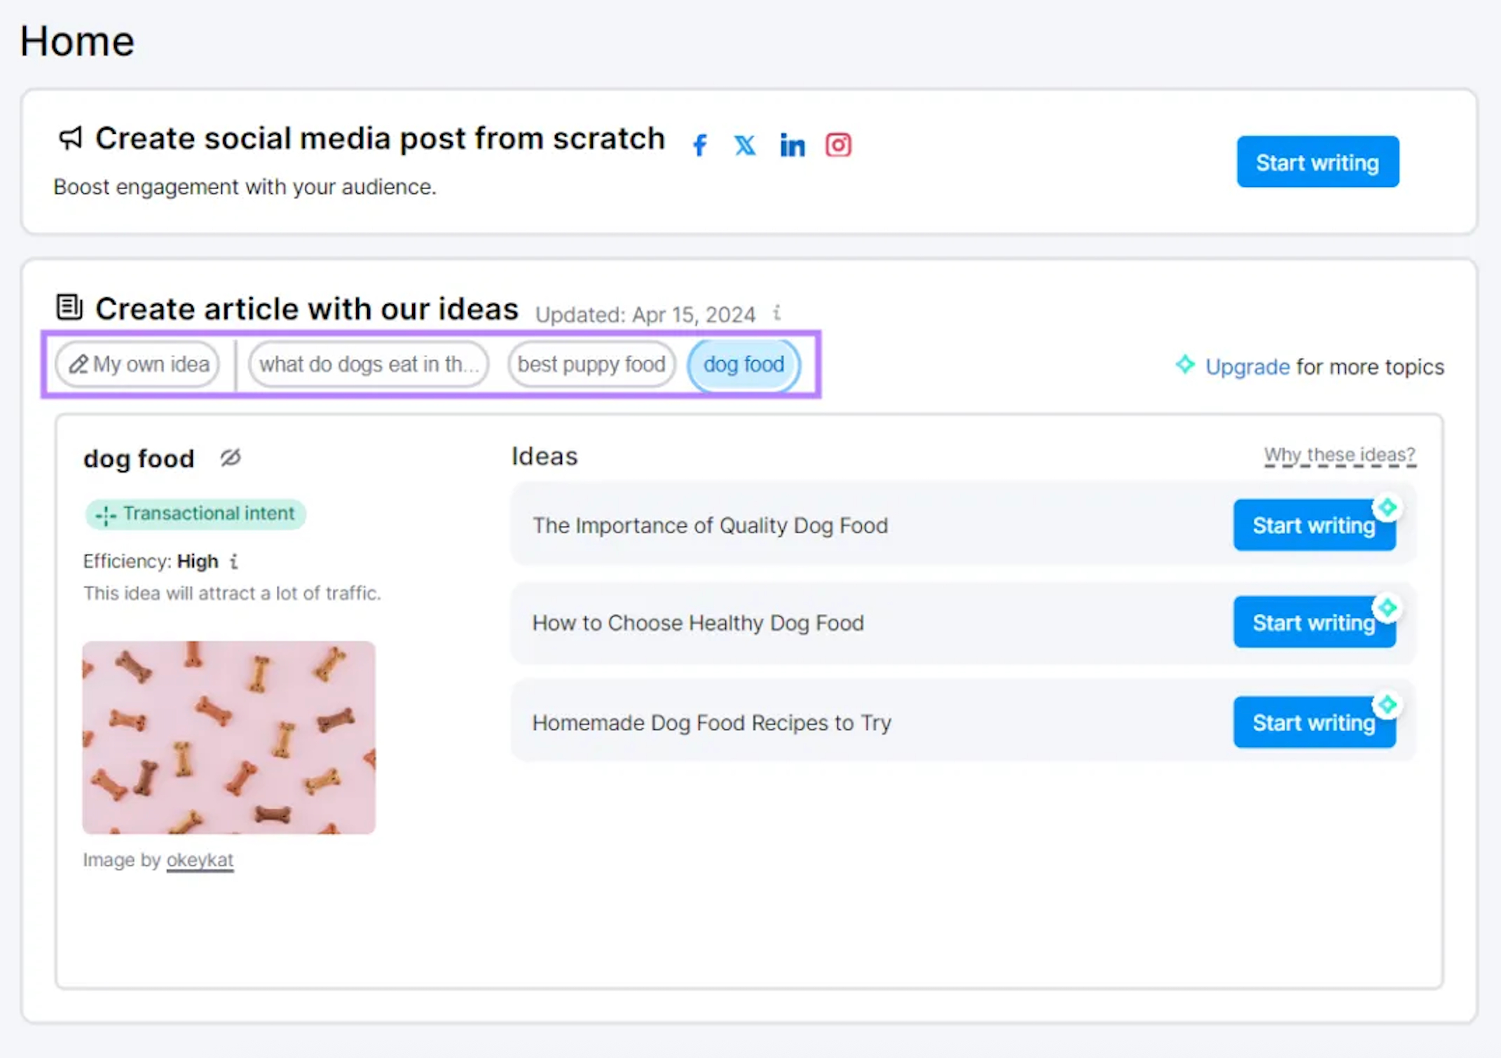The image size is (1501, 1058).
Task: Click the Facebook icon
Action: (699, 145)
